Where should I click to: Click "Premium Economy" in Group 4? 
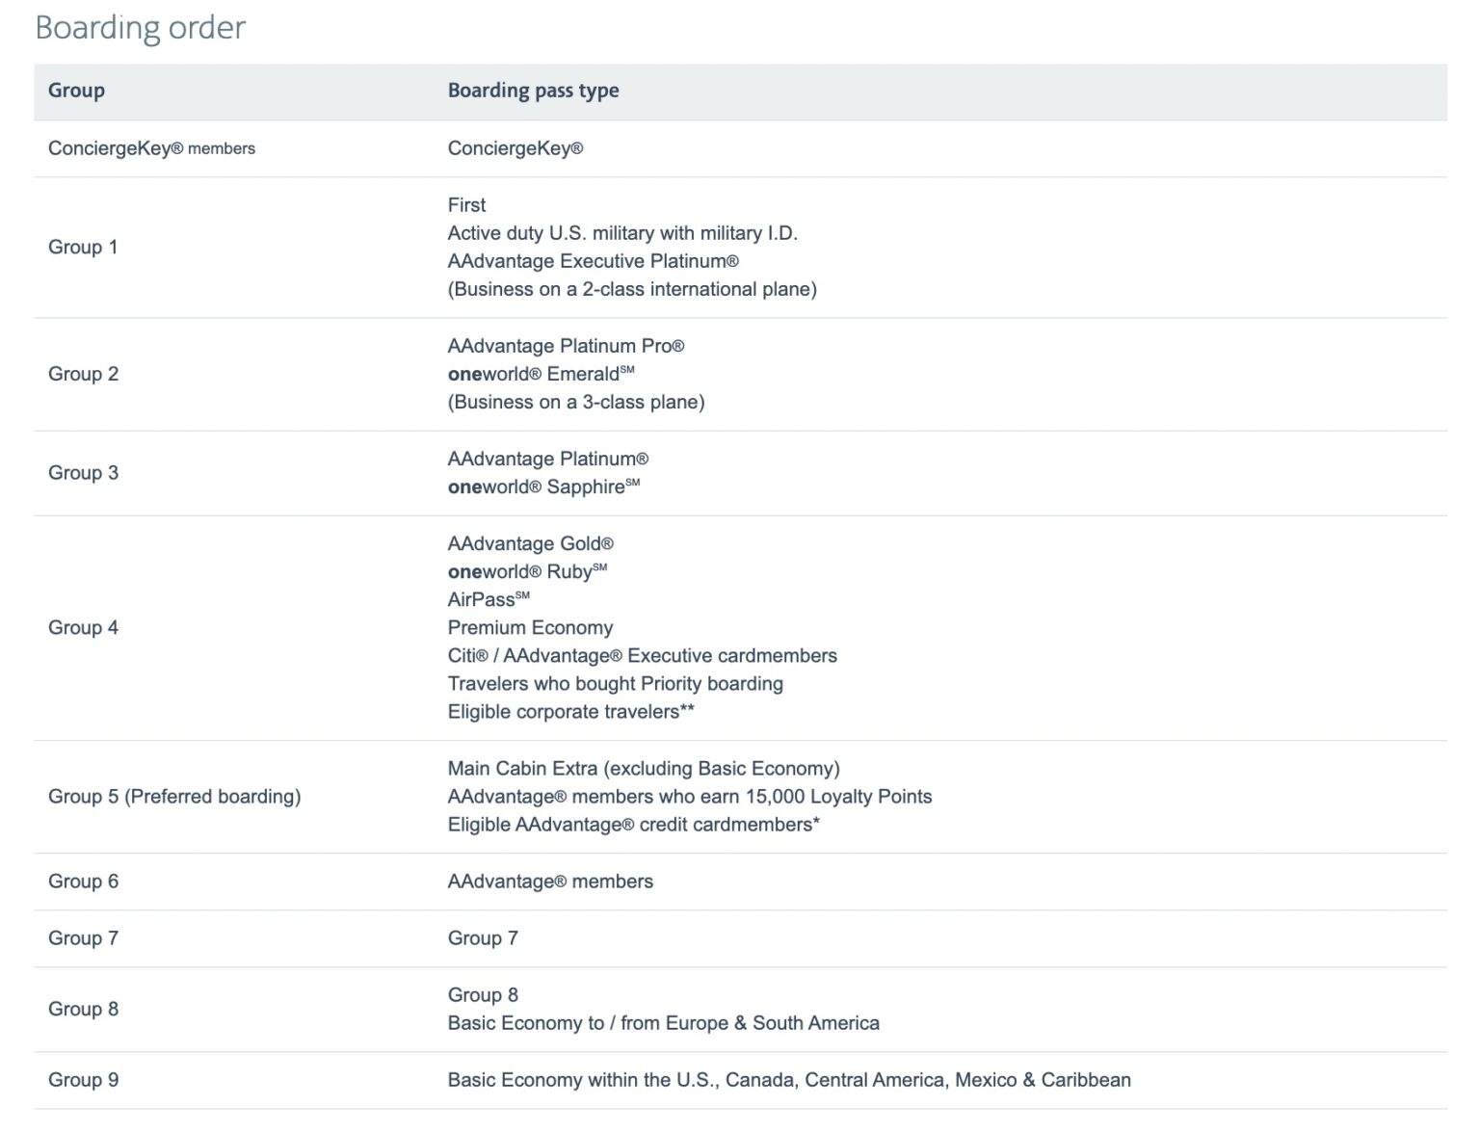coord(530,627)
